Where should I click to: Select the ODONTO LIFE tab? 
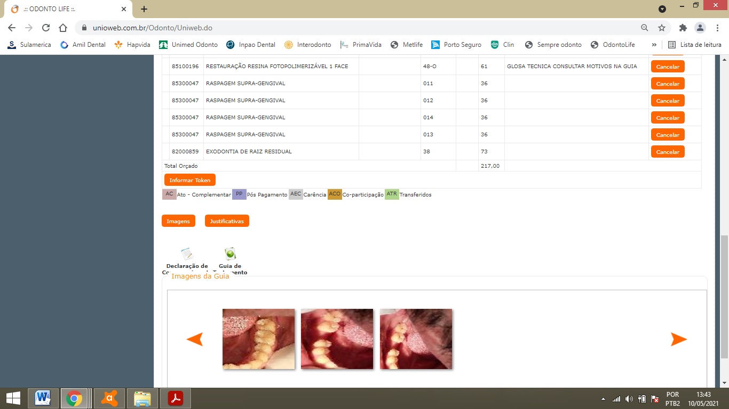[x=68, y=9]
